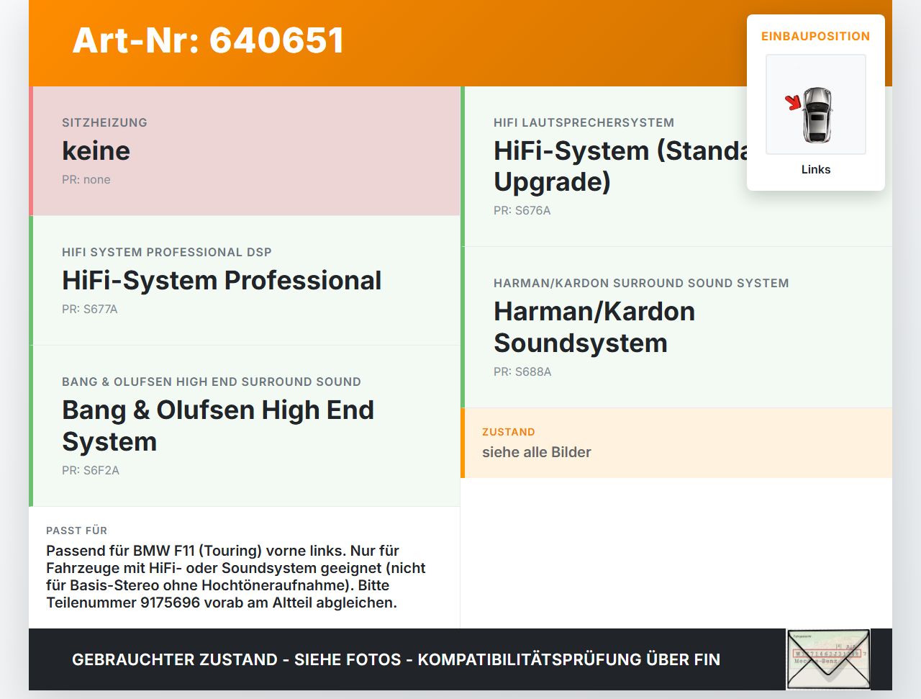
Task: Click HARMAN/KARDON SURROUND SOUND SYSTEM label
Action: click(x=641, y=284)
